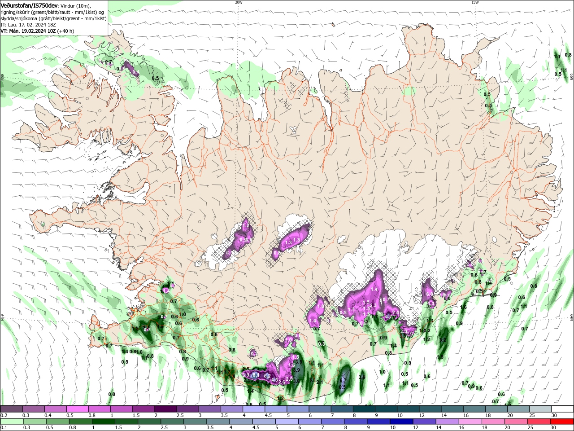Click the 20W longitude label at top
Viewport: 574px width, 431px height.
pos(239,2)
